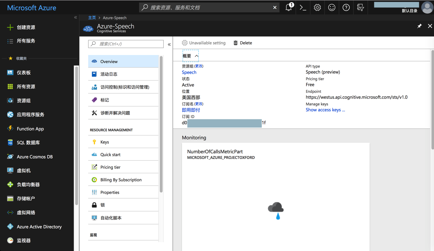Screen dimensions: 434x251
Task: Clear the top search box with X
Action: (275, 7)
